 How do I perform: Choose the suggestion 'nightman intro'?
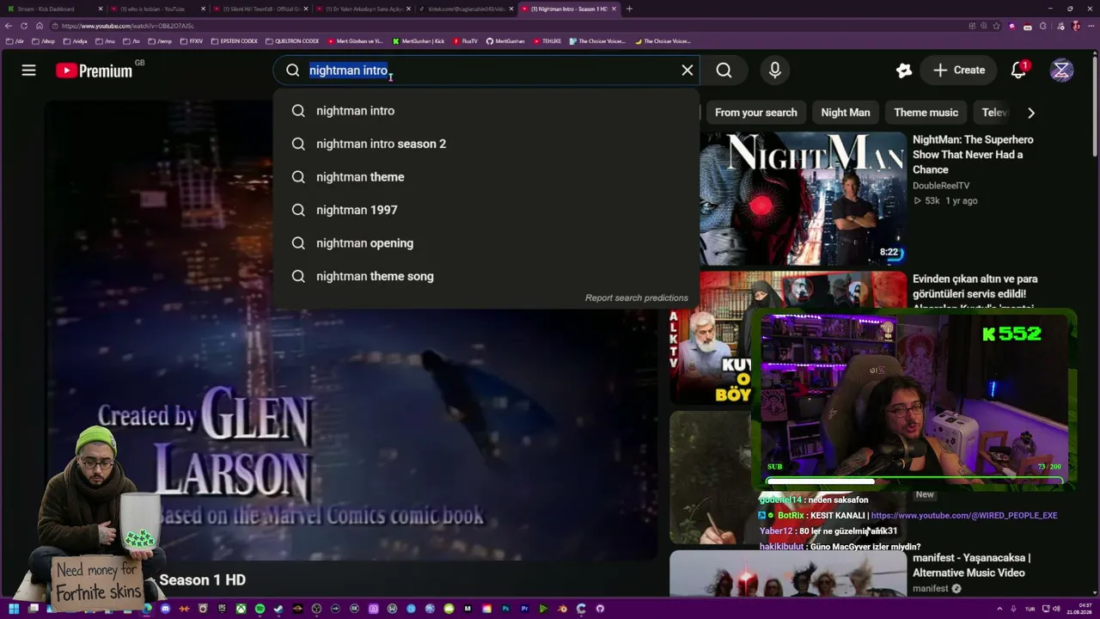(x=486, y=111)
